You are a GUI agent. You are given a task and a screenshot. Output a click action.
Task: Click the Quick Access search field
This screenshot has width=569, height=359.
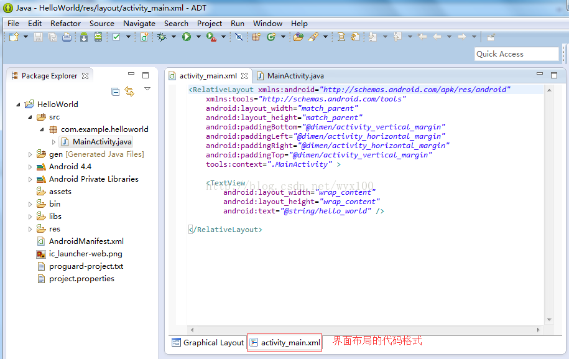pyautogui.click(x=516, y=54)
